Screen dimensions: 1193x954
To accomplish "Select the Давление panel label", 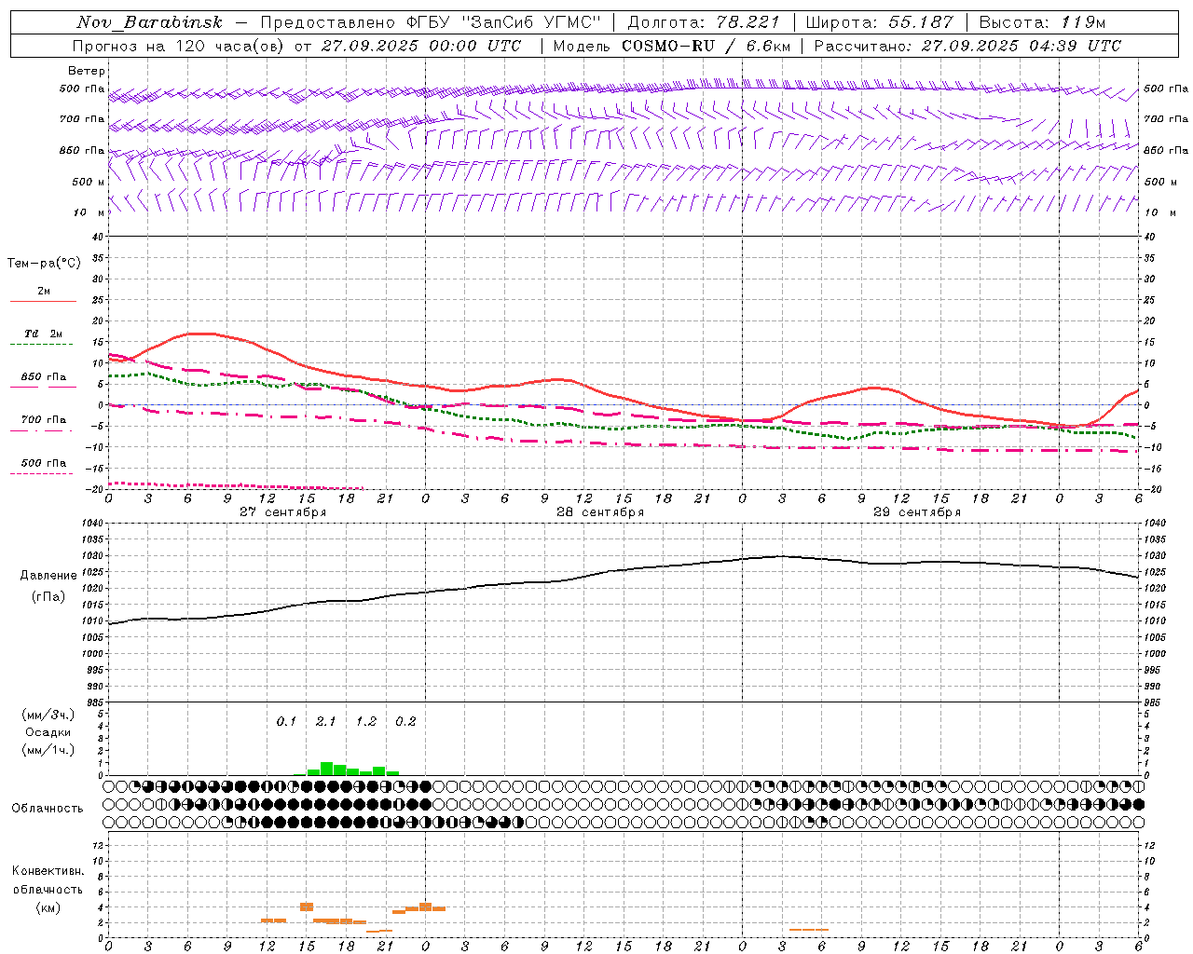I will (x=48, y=576).
